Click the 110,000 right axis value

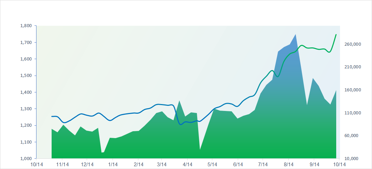[352, 113]
